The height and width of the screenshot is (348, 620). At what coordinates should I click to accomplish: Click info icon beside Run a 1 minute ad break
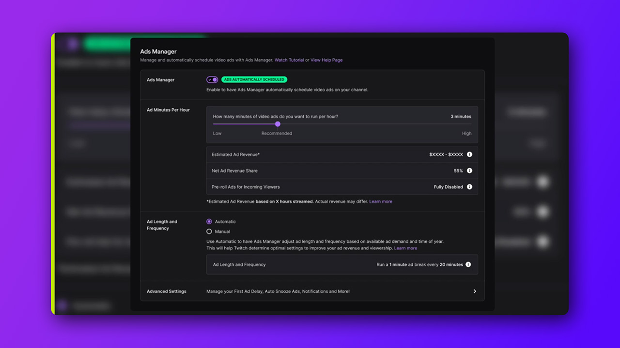click(468, 264)
